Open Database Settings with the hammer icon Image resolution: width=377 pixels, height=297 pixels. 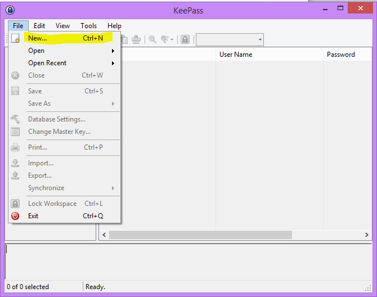(65, 119)
